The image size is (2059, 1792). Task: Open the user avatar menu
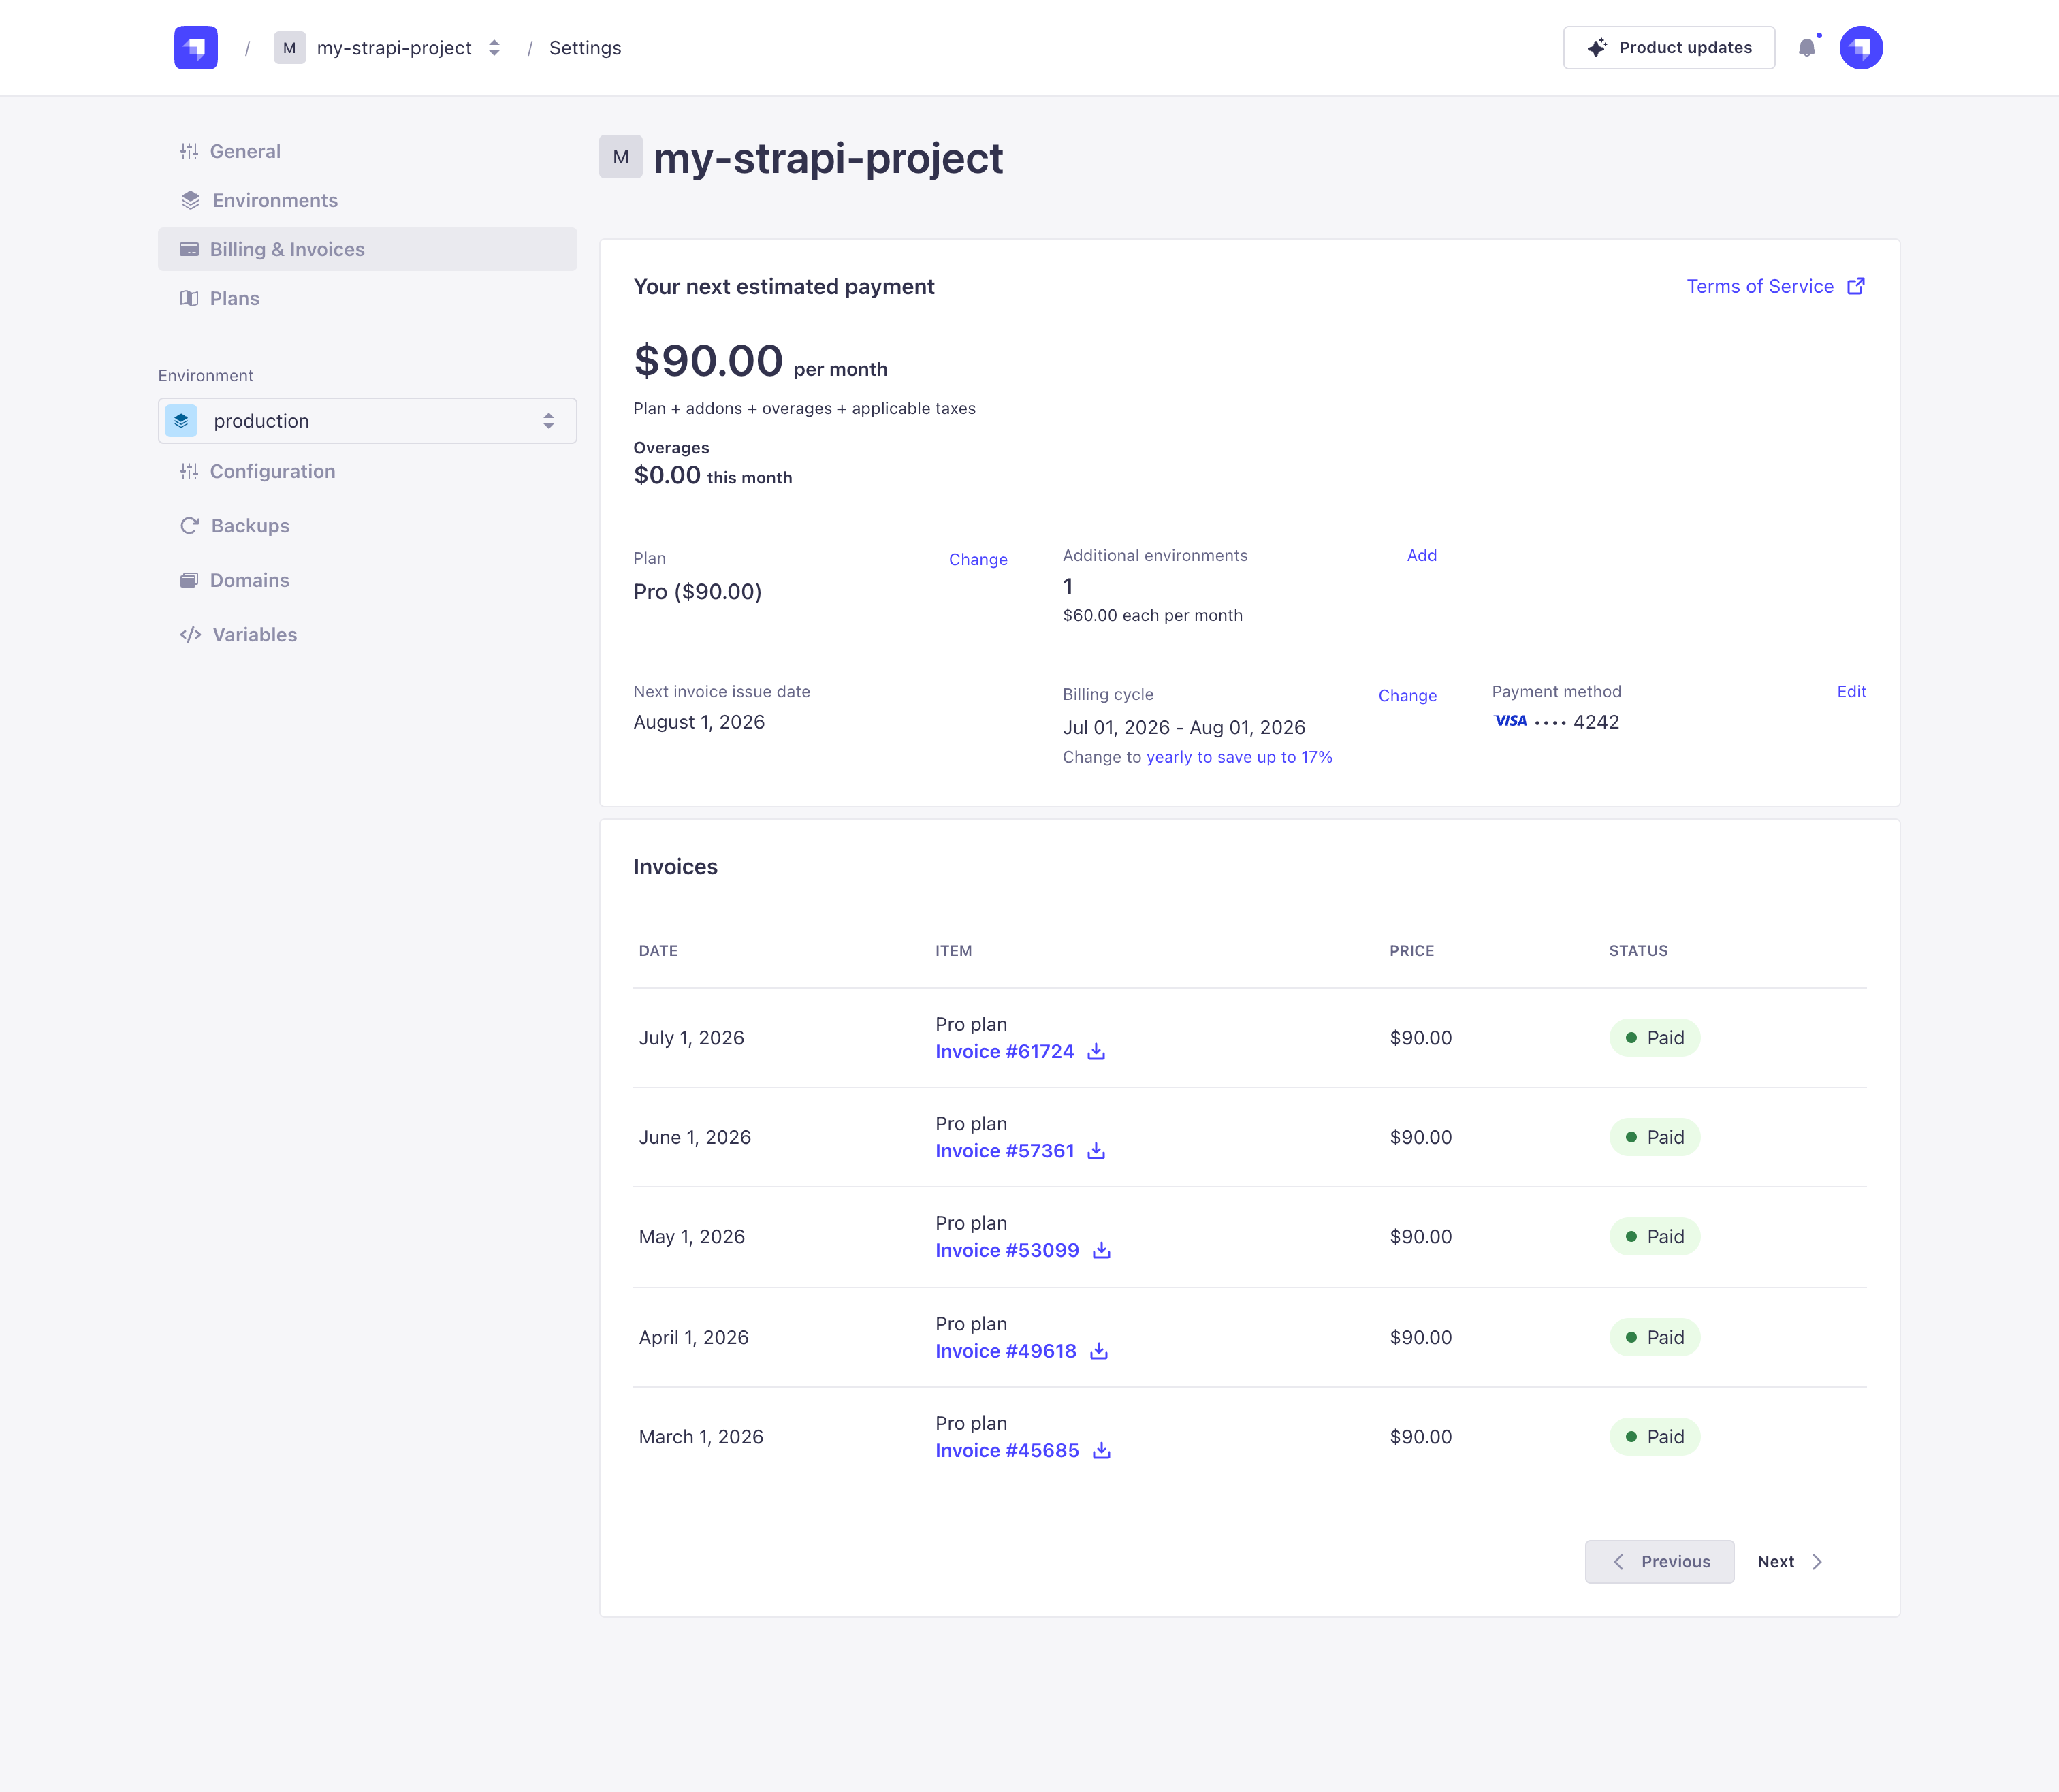pyautogui.click(x=1861, y=48)
